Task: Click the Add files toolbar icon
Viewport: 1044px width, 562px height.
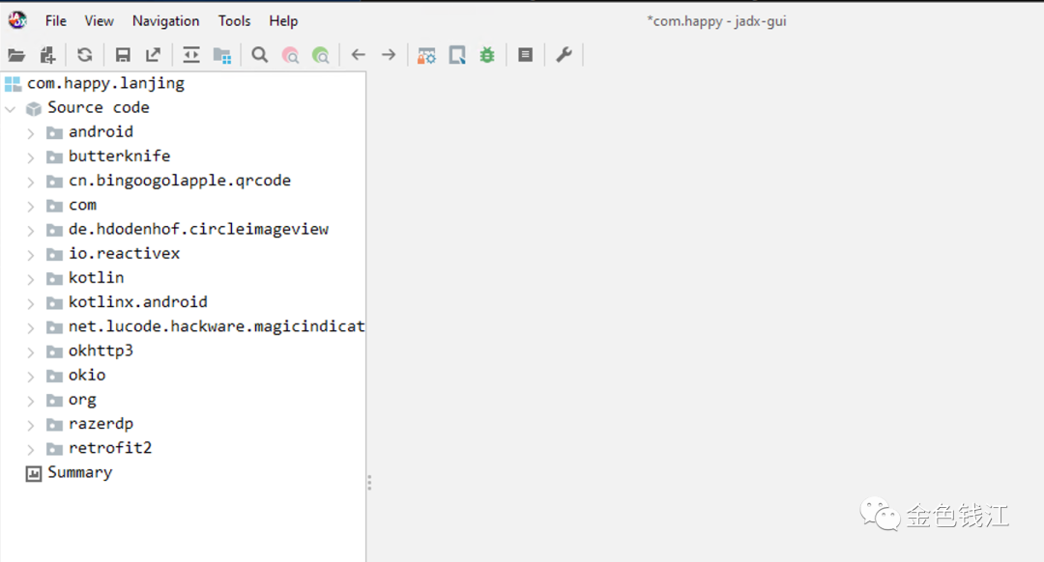Action: click(x=48, y=55)
